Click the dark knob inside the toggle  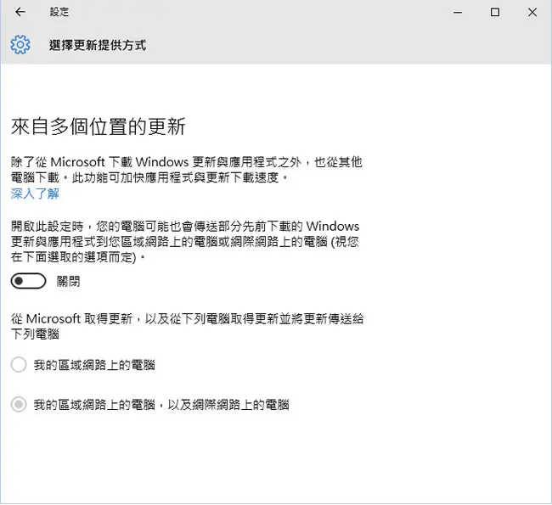[19, 281]
